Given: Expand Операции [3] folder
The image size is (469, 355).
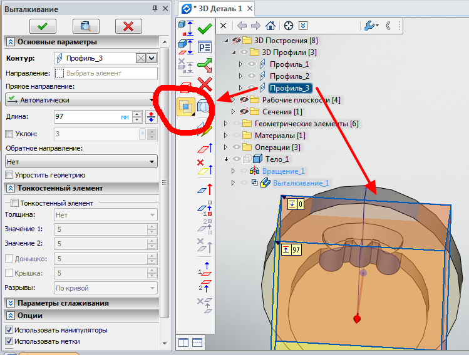Looking at the screenshot, I should click(x=225, y=147).
